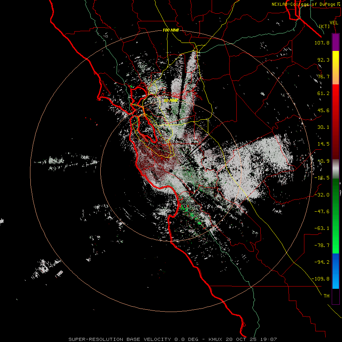Click the -109.8 scale value
Viewport: 342px width, 342px height.
(320, 279)
